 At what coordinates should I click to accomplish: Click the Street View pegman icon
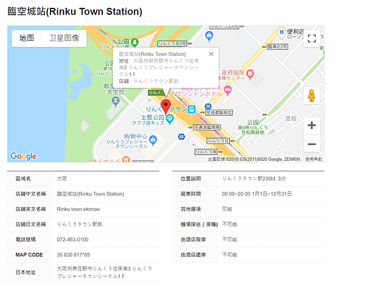tap(311, 96)
